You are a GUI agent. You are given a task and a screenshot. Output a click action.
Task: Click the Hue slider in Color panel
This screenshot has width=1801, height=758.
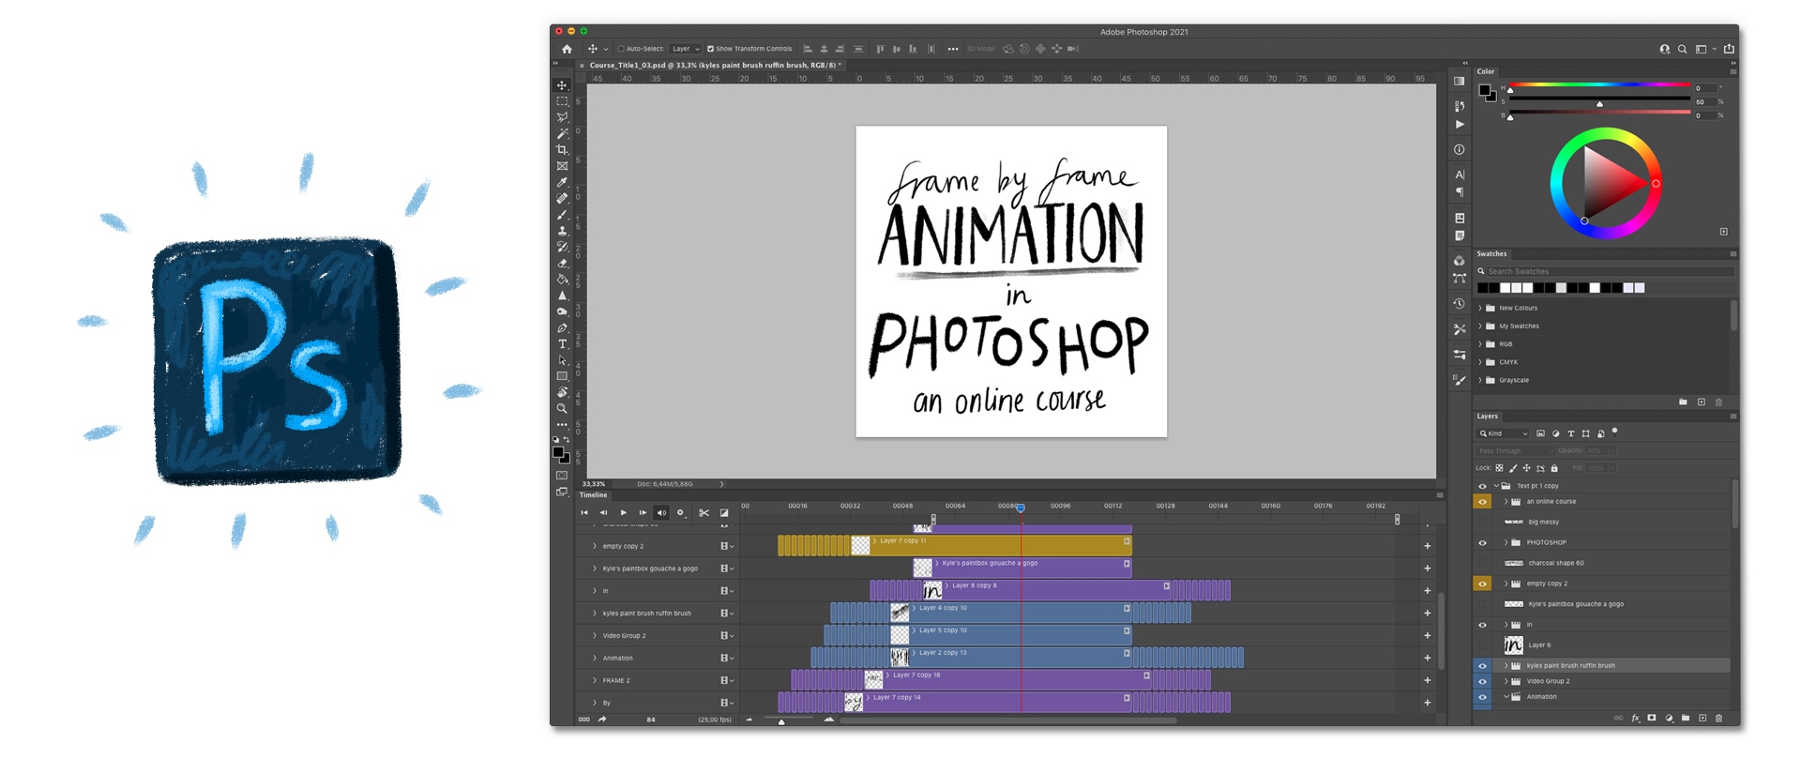pos(1600,85)
